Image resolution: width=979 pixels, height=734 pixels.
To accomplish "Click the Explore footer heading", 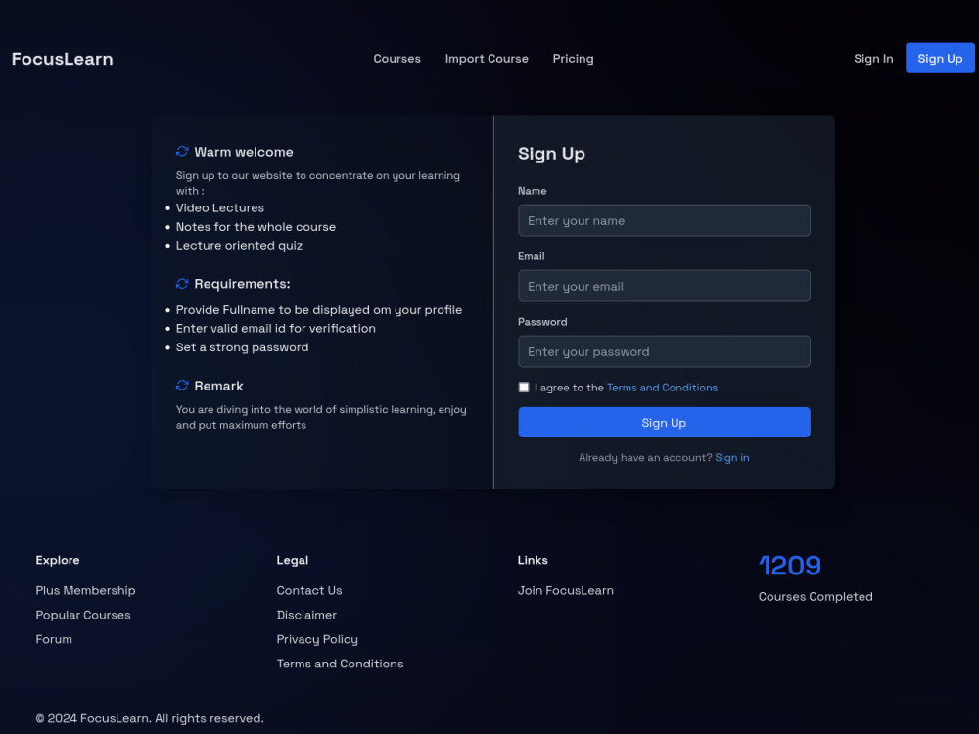I will [x=58, y=561].
